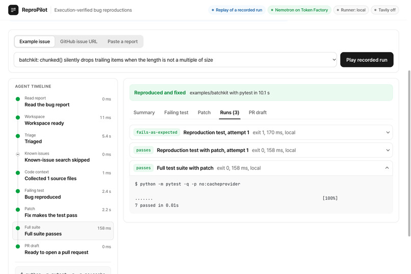Viewport: 411px width, 274px height.
Task: Select the Ready to open a pull request step
Action: 63,250
